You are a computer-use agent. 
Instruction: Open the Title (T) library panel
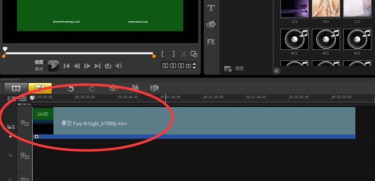(211, 8)
